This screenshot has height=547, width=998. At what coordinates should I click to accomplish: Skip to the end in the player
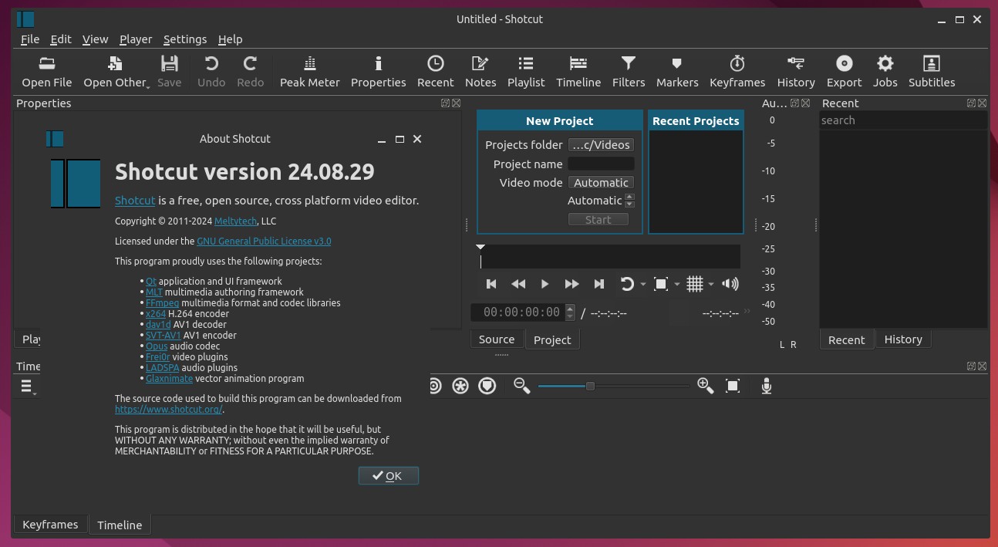[x=599, y=284]
